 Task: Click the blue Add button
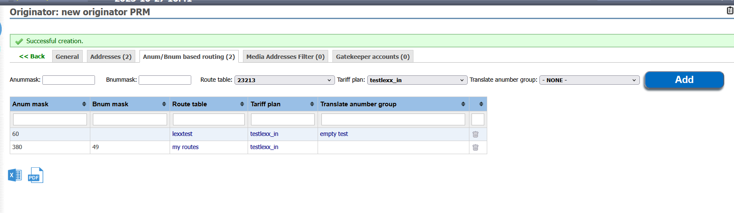(684, 80)
